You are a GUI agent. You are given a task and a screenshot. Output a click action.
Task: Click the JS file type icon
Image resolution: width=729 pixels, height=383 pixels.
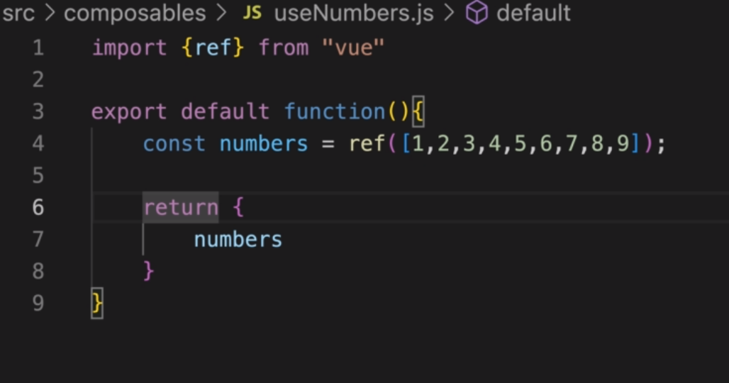pyautogui.click(x=252, y=13)
